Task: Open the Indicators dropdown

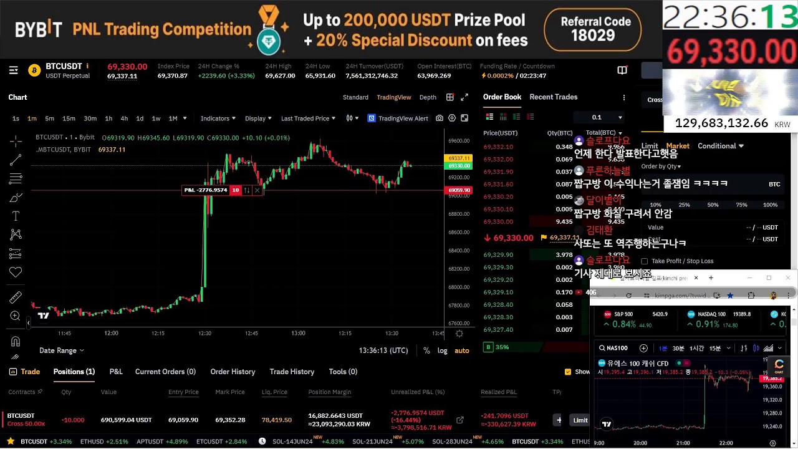Action: click(218, 118)
